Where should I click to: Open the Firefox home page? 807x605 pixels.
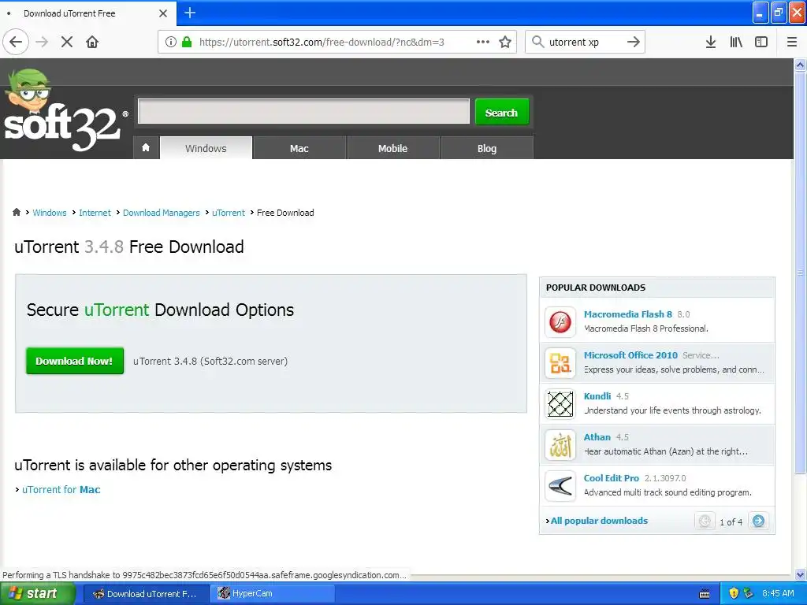point(92,42)
